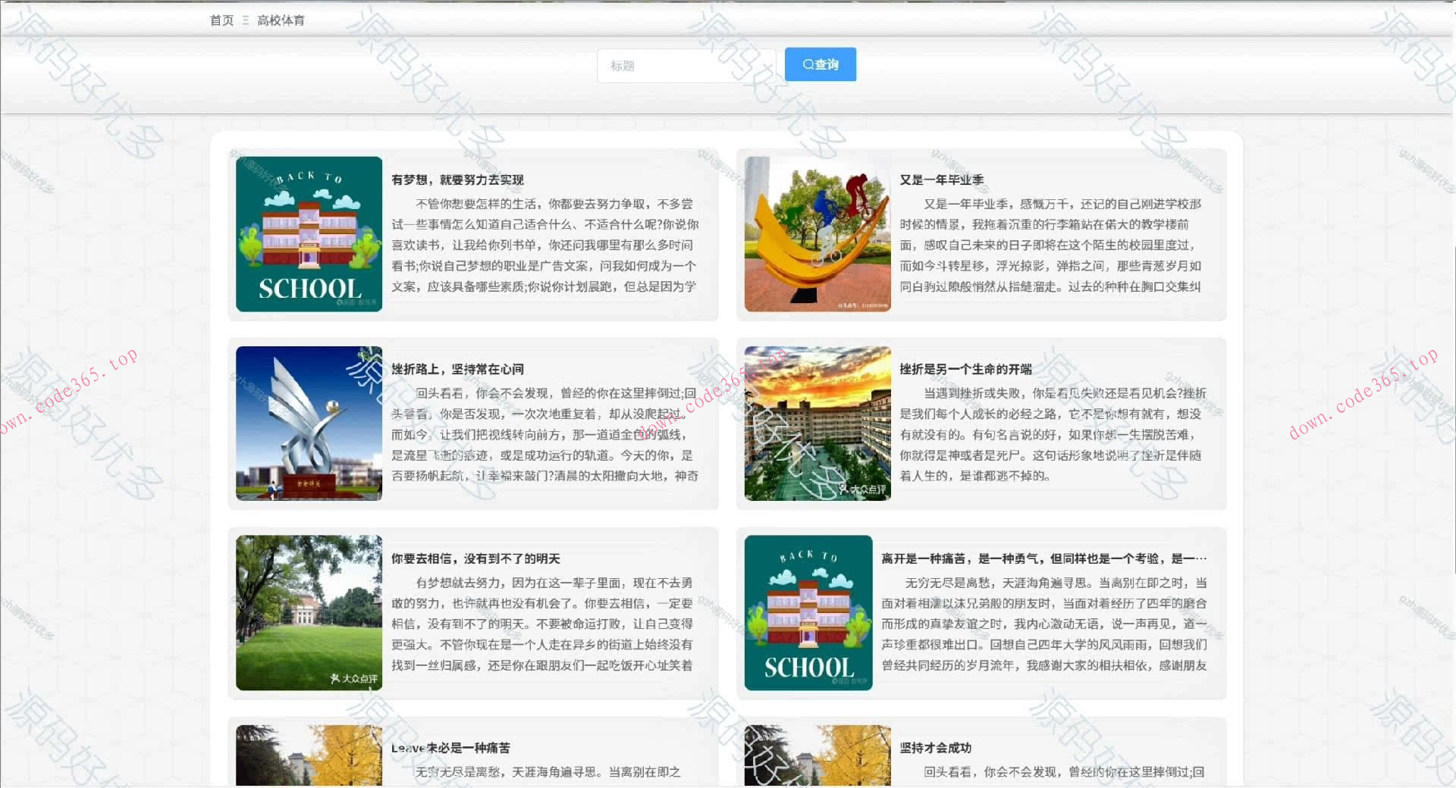Open the 首页 navigation menu item
Screen dimensions: 1456x788
coord(221,20)
